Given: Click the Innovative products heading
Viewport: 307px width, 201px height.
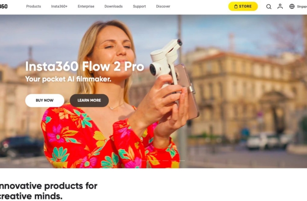Looking at the screenshot, I should click(x=48, y=191).
